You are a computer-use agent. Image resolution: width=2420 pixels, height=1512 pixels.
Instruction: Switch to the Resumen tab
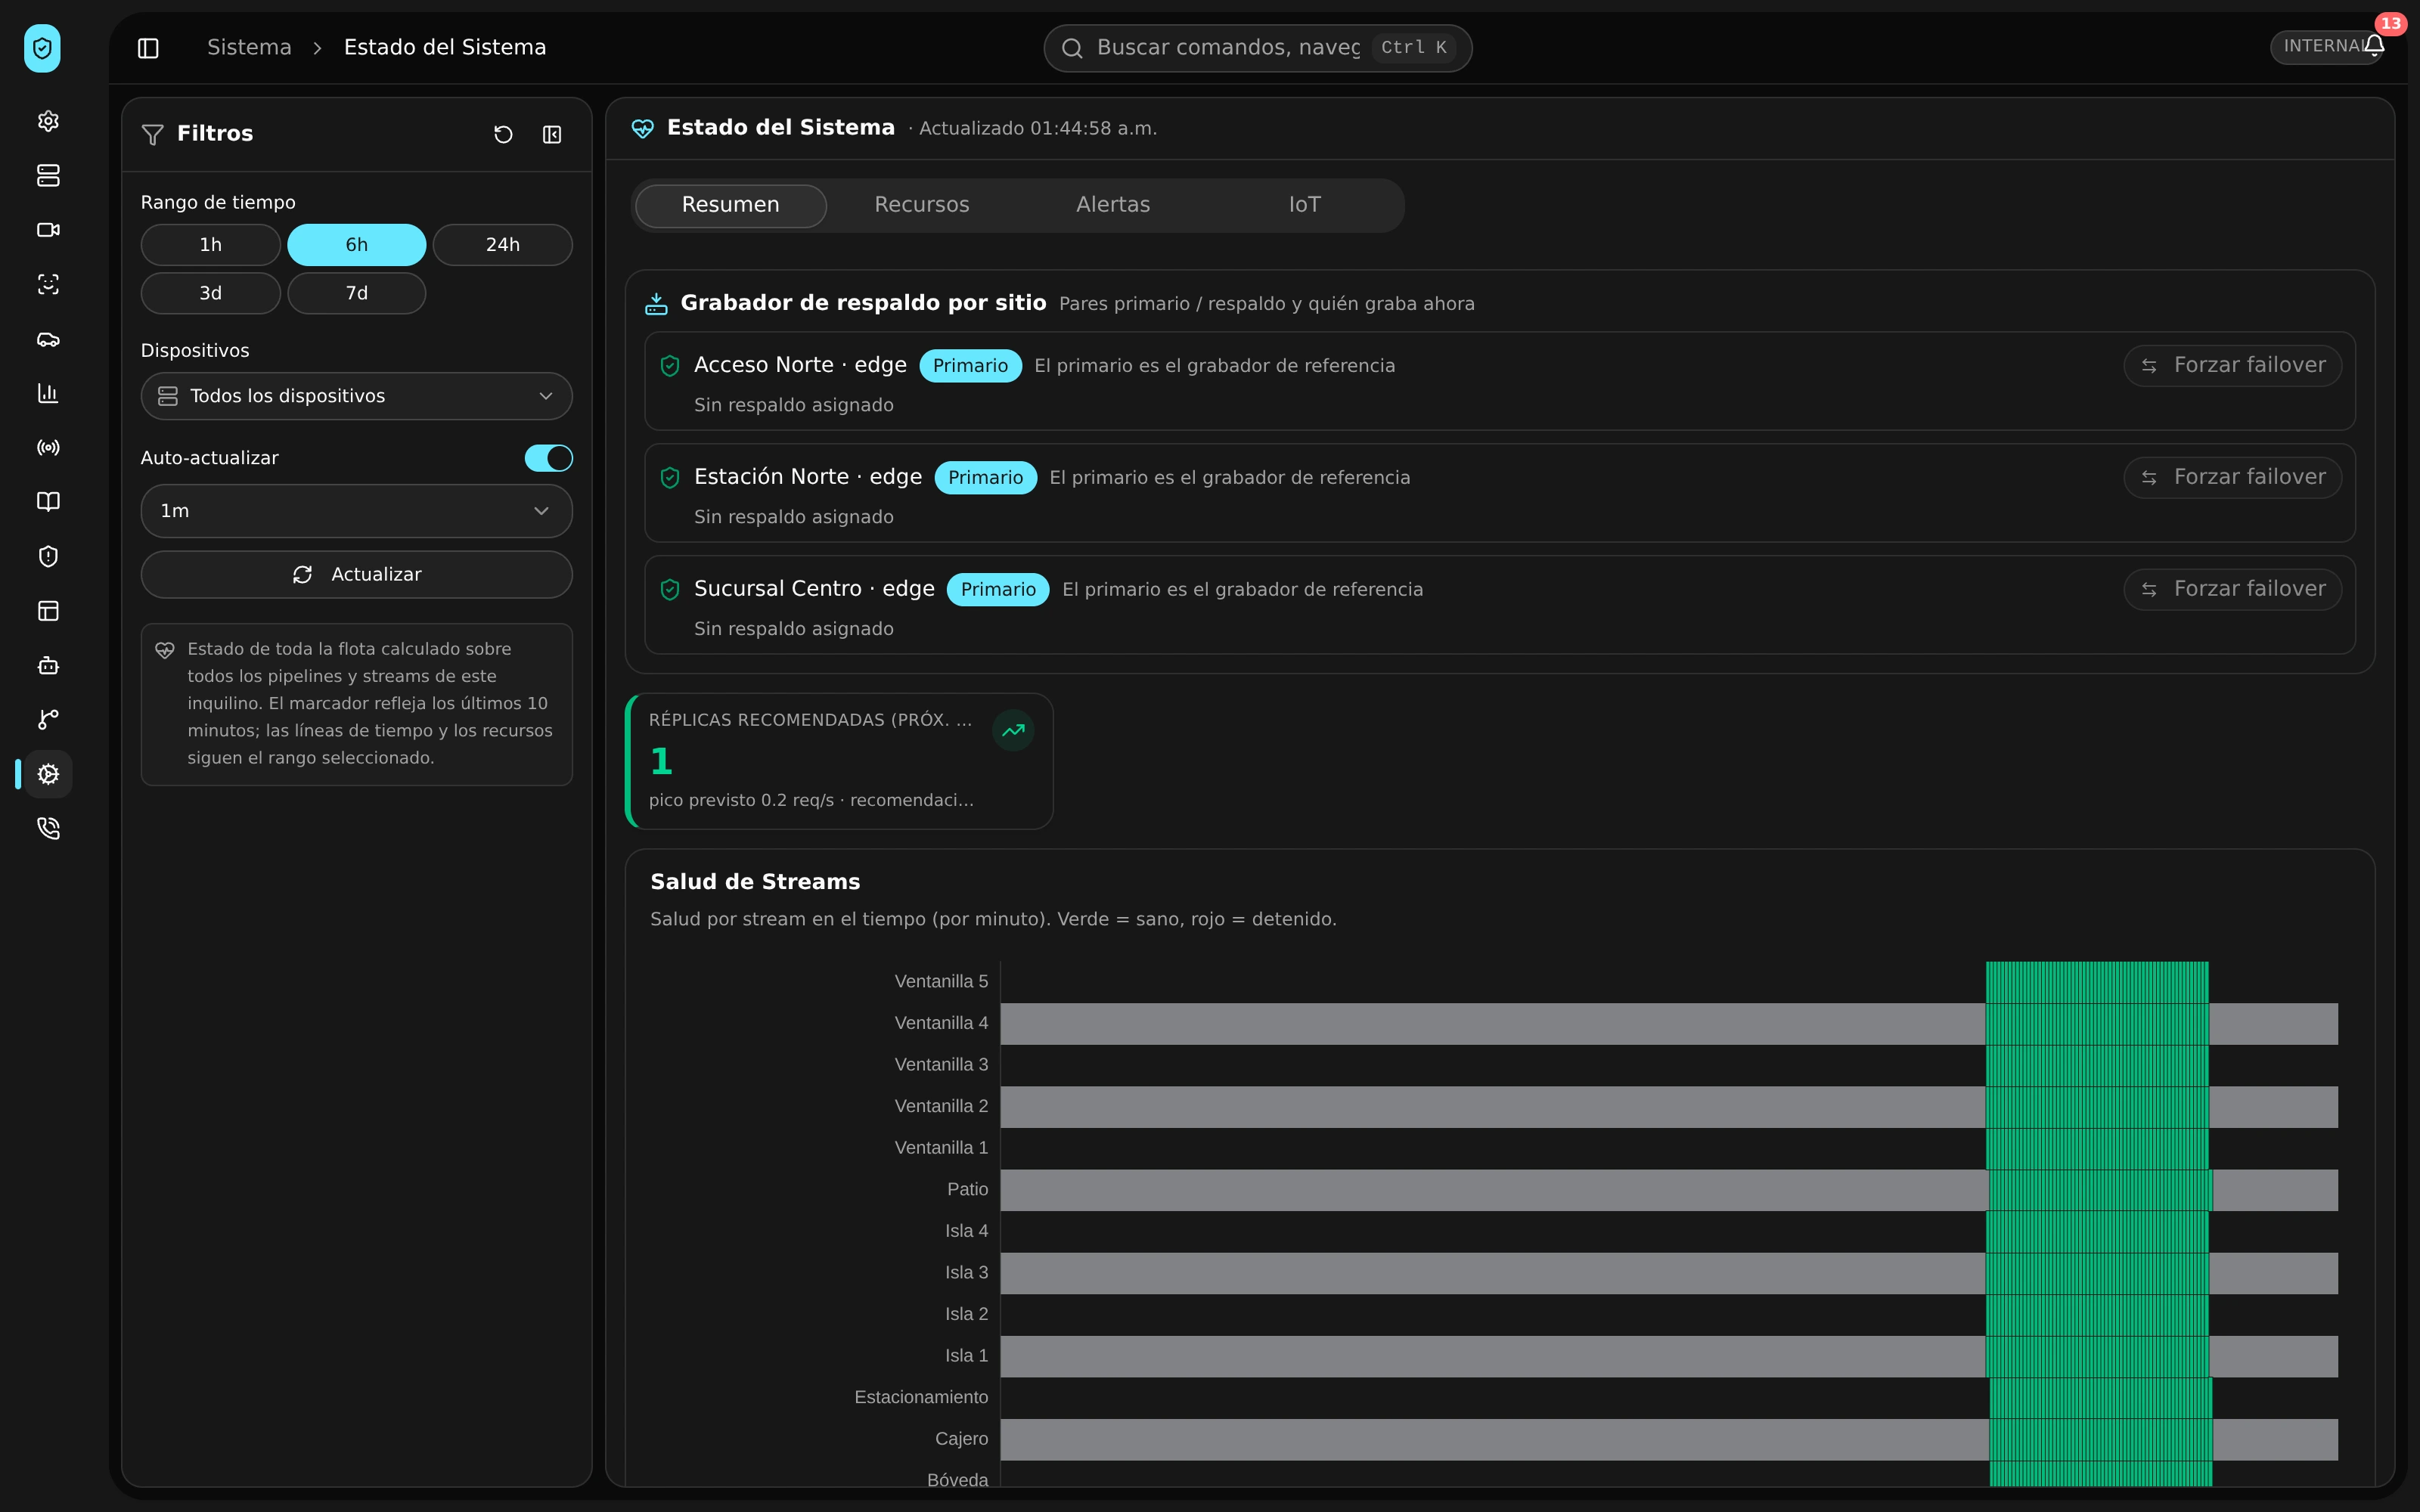pos(730,205)
